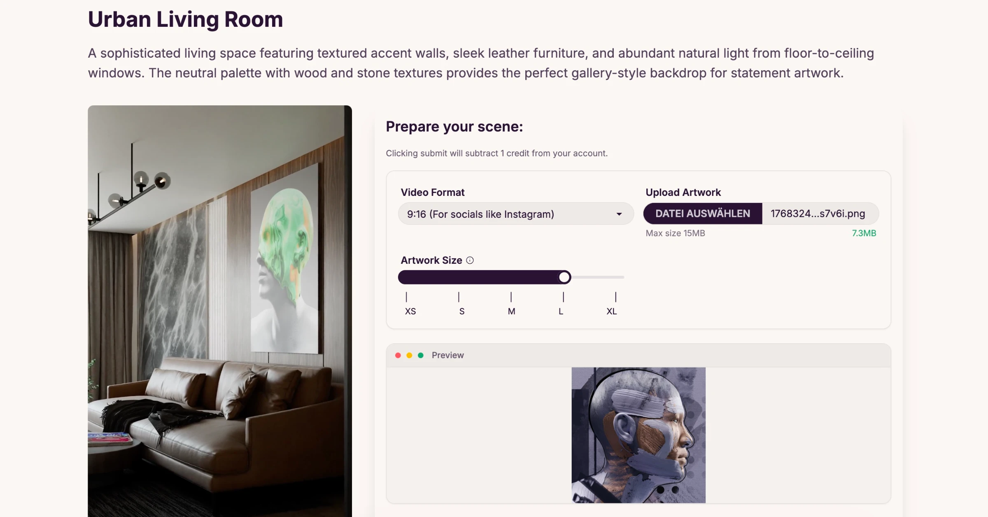Select the L size marker label

pyautogui.click(x=561, y=311)
